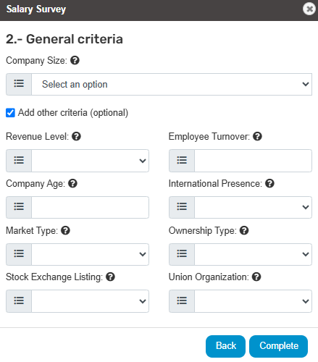Open the Company Size dropdown
The width and height of the screenshot is (318, 362).
[x=172, y=84]
